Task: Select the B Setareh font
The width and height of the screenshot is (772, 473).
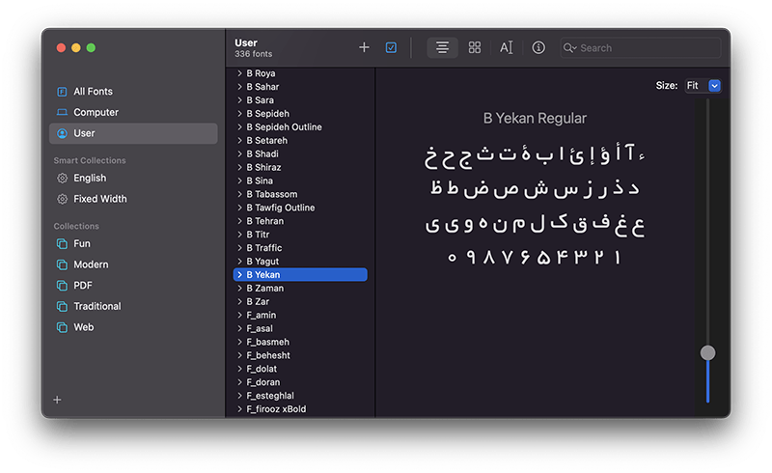Action: 267,140
